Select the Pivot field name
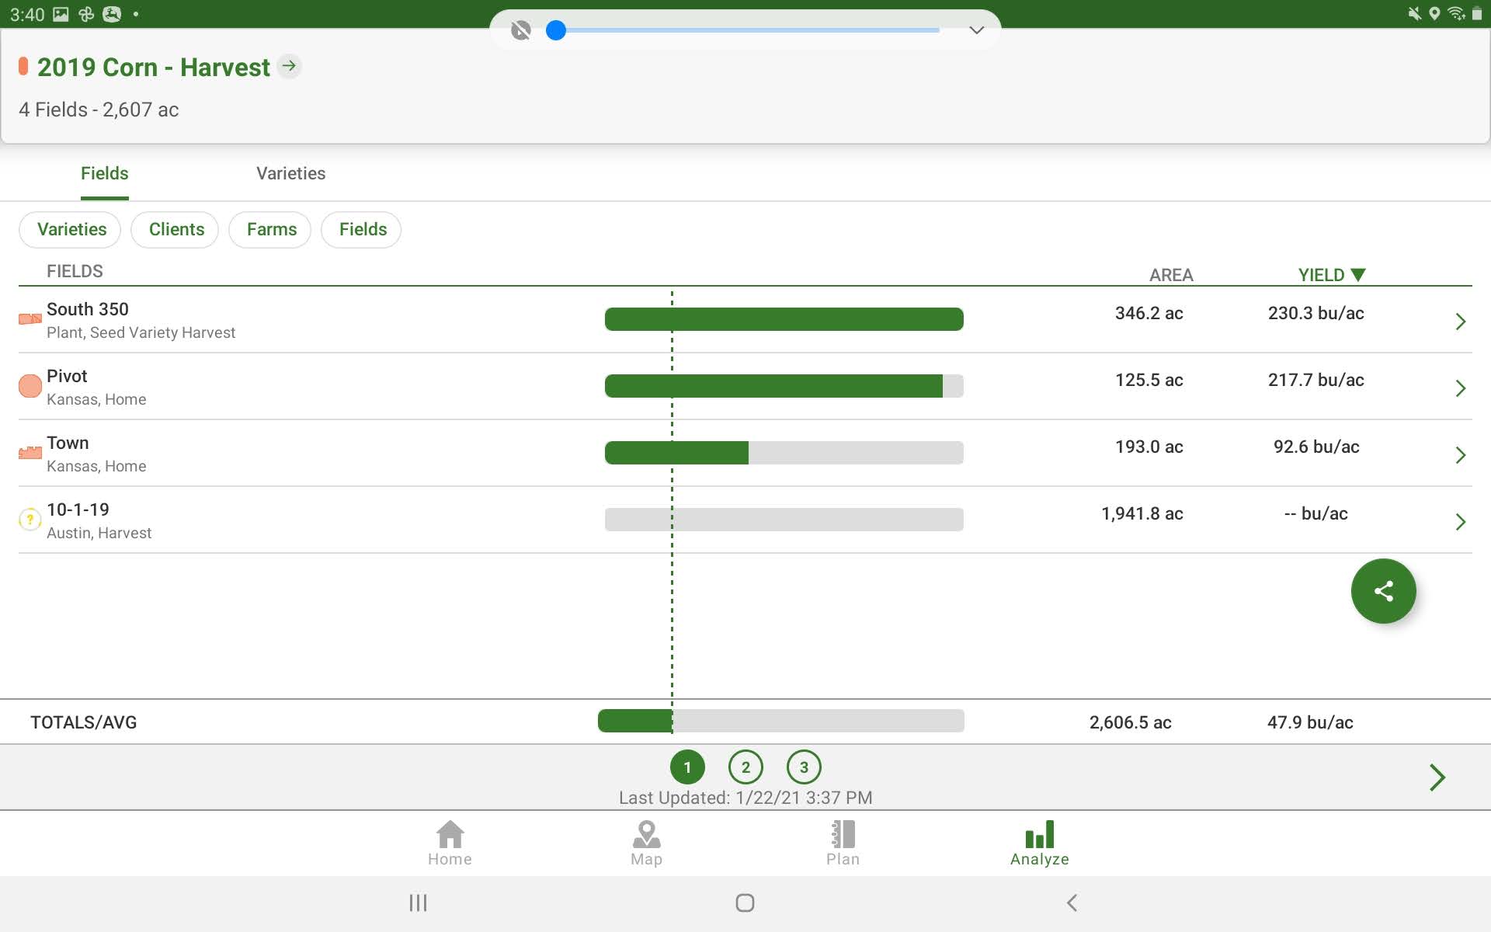 67,376
